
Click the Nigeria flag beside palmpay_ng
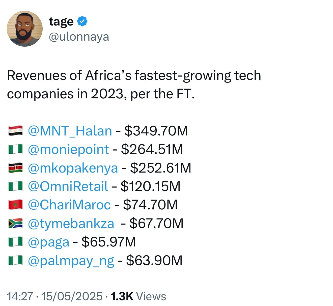pyautogui.click(x=16, y=261)
